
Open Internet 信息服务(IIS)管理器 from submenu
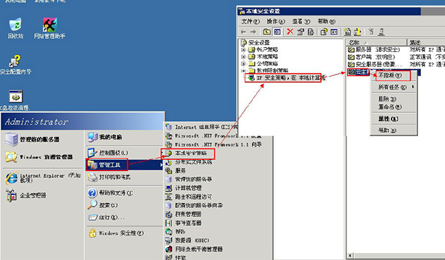(201, 127)
